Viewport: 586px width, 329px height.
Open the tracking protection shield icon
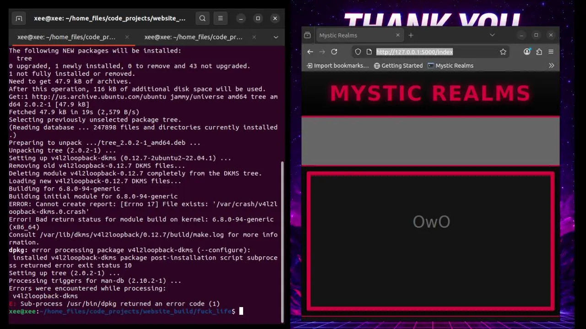tap(358, 52)
